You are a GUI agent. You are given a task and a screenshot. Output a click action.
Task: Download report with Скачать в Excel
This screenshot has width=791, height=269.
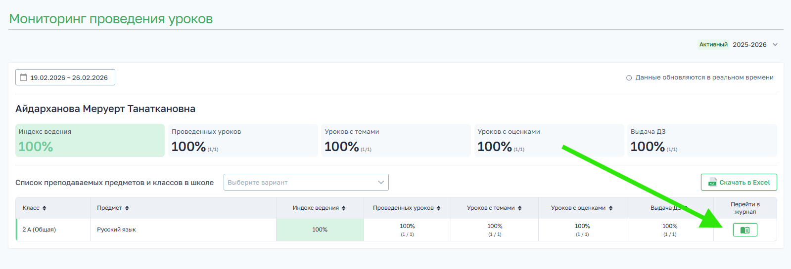(x=739, y=182)
